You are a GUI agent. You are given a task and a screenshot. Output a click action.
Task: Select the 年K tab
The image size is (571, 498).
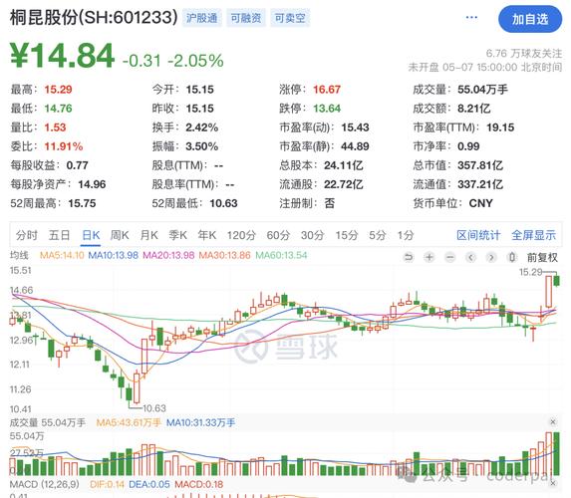(x=207, y=235)
